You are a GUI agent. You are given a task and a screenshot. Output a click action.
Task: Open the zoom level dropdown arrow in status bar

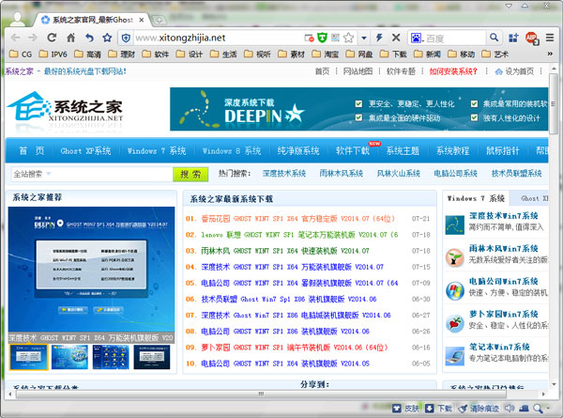548,409
